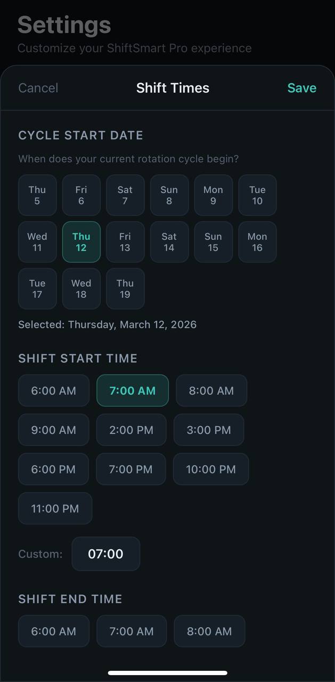Viewport: 335px width, 682px height.
Task: Save the shift times settings
Action: click(x=301, y=88)
